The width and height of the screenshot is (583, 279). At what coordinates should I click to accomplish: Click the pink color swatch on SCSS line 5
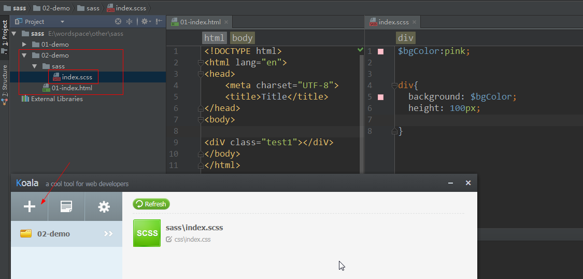(380, 97)
